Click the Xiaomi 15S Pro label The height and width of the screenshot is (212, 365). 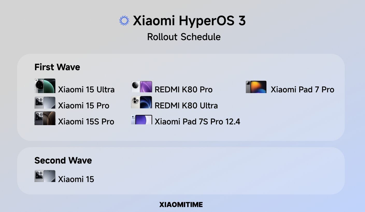86,122
